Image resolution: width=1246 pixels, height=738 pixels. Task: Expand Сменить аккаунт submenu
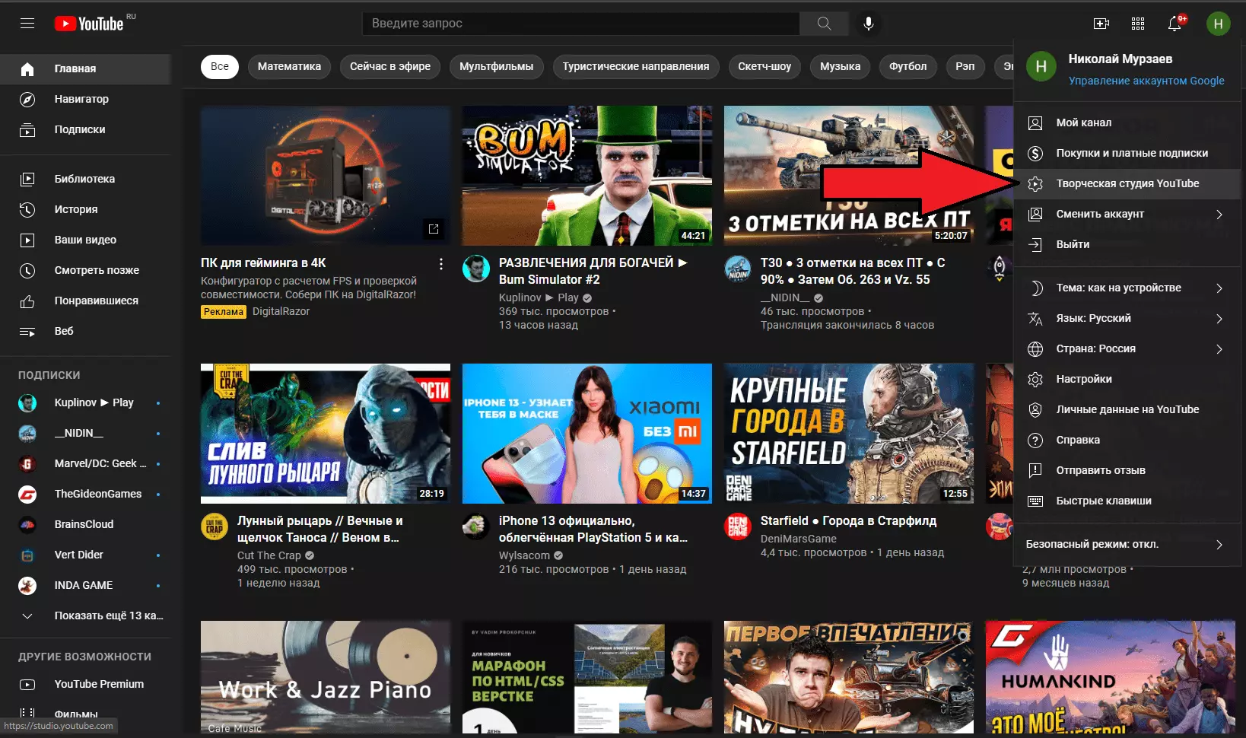pos(1127,214)
